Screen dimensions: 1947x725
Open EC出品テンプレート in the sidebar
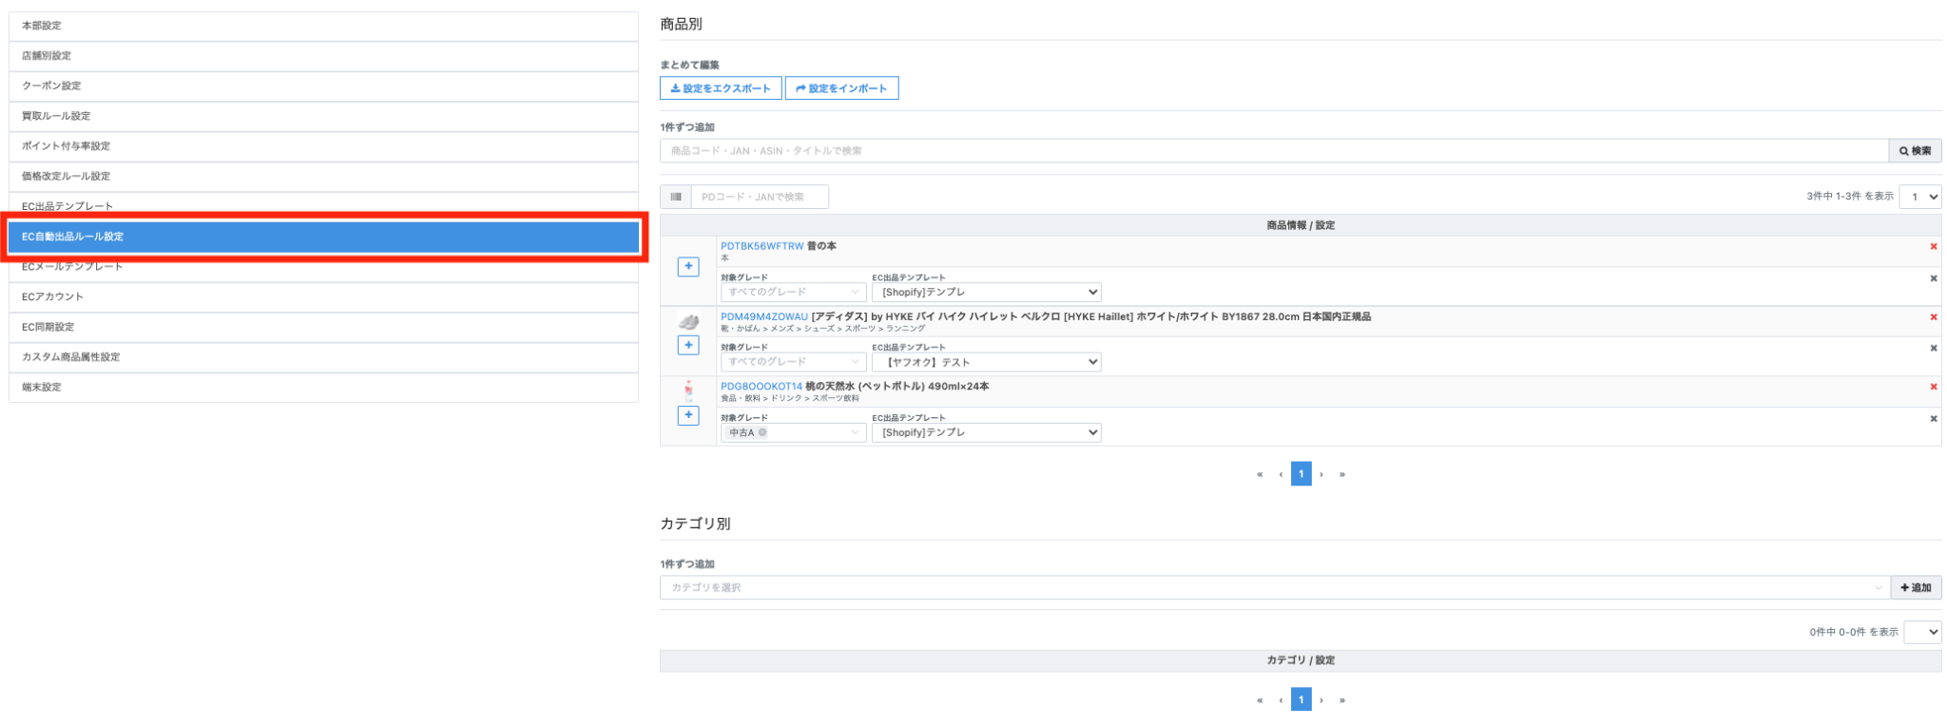pos(323,204)
